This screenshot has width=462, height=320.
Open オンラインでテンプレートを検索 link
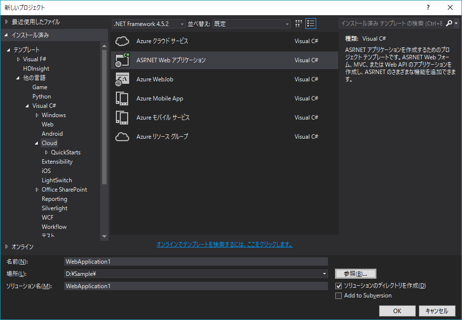(x=224, y=245)
